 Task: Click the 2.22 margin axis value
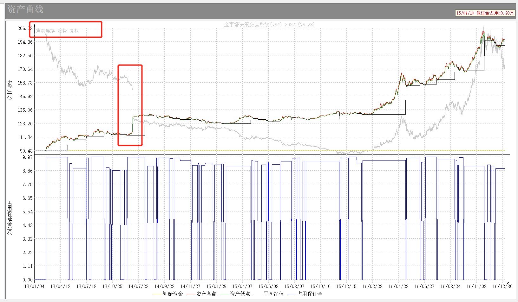click(28, 253)
